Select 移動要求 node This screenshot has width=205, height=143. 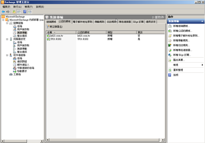[x=22, y=71]
